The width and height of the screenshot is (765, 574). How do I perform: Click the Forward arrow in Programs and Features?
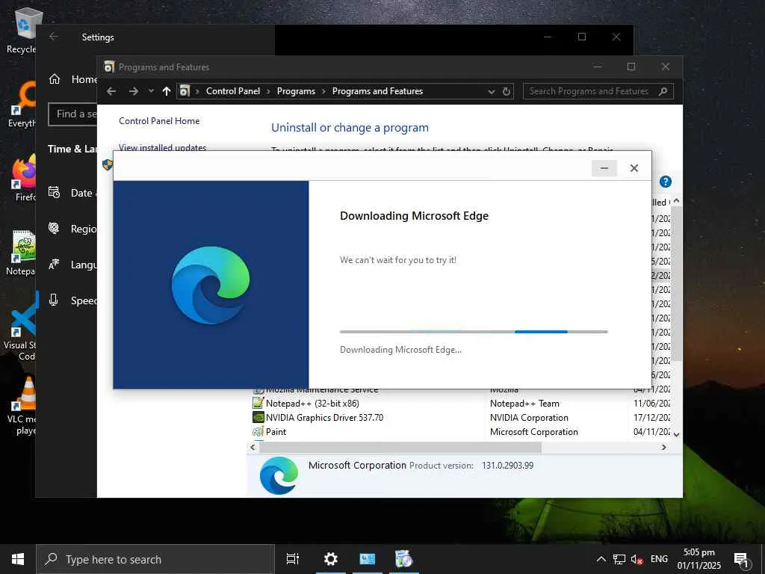[x=133, y=91]
